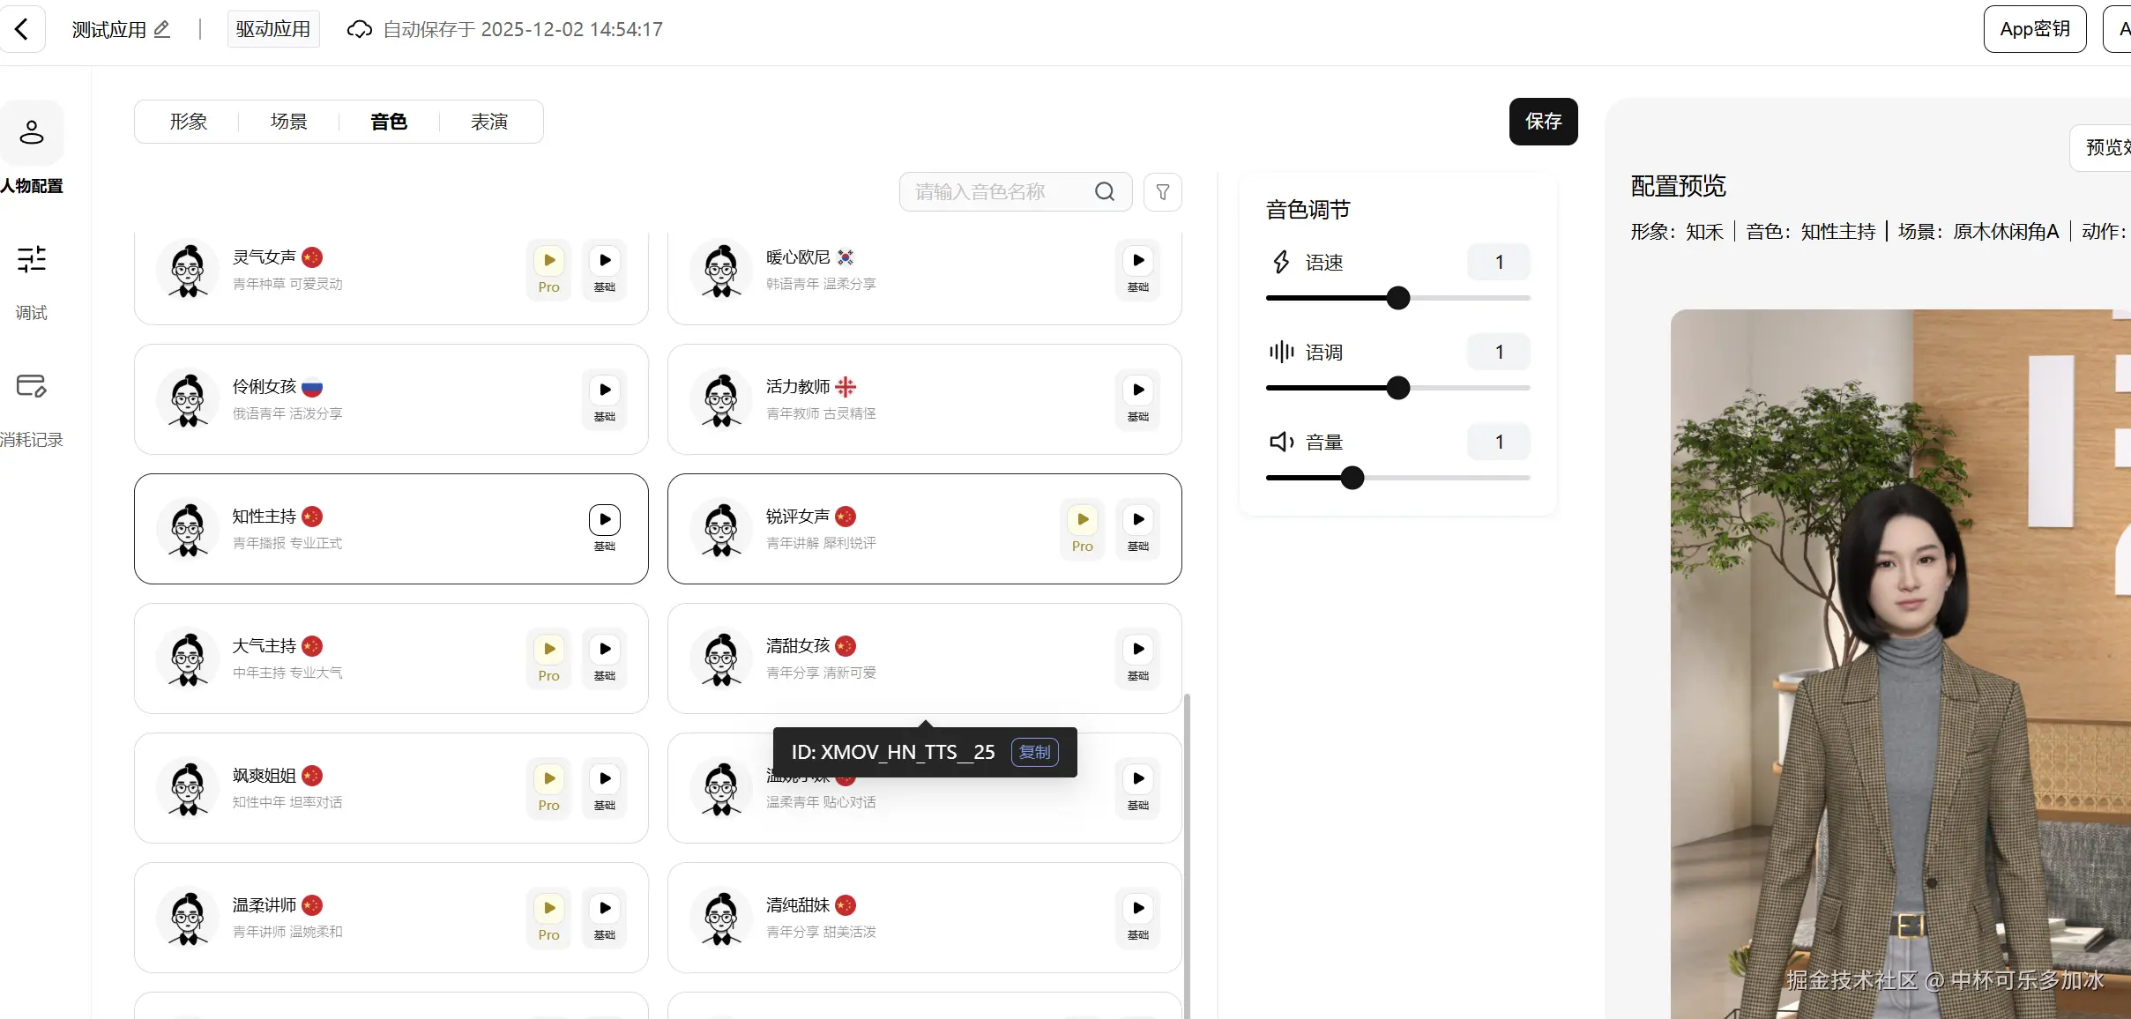Switch to the 形象 tab

tap(189, 122)
